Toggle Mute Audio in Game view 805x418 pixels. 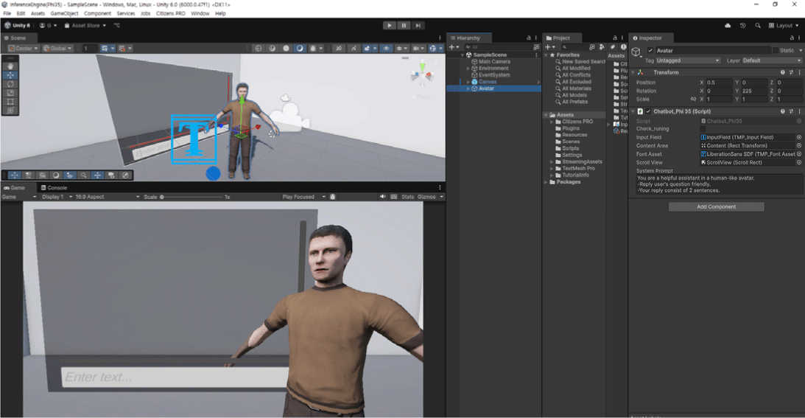click(x=382, y=197)
